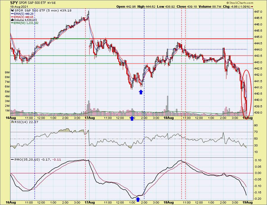Click the 70 level on RSI axis
Image resolution: width=267 pixels, height=205 pixels.
[x=256, y=132]
